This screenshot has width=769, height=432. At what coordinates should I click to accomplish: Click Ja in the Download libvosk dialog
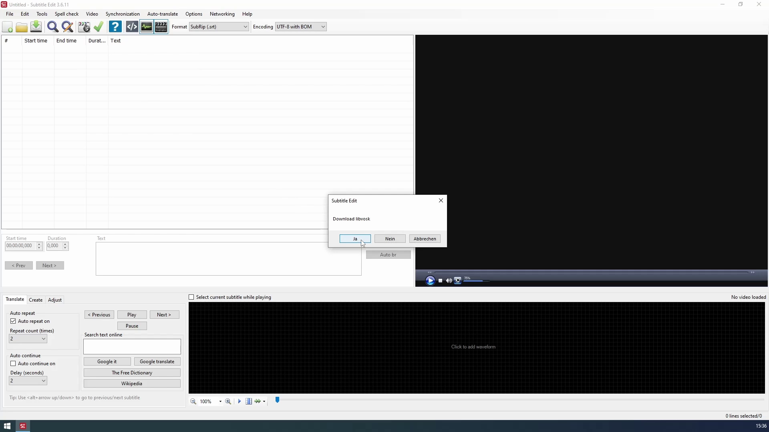click(355, 239)
